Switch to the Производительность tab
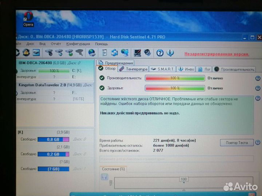This screenshot has height=196, width=262. coord(234,69)
